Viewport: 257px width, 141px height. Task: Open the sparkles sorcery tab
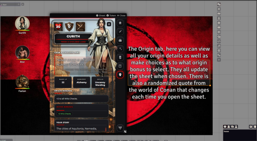pos(120,49)
